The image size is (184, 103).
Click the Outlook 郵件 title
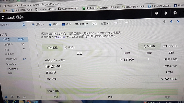tap(13, 17)
